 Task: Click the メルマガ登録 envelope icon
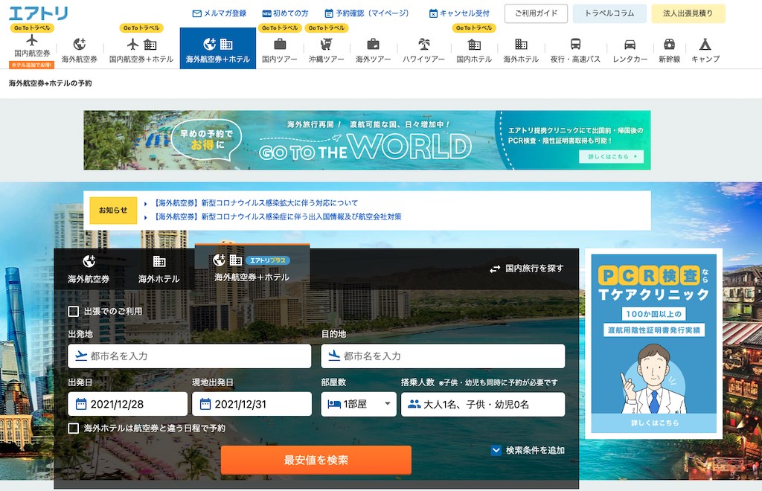(x=196, y=13)
